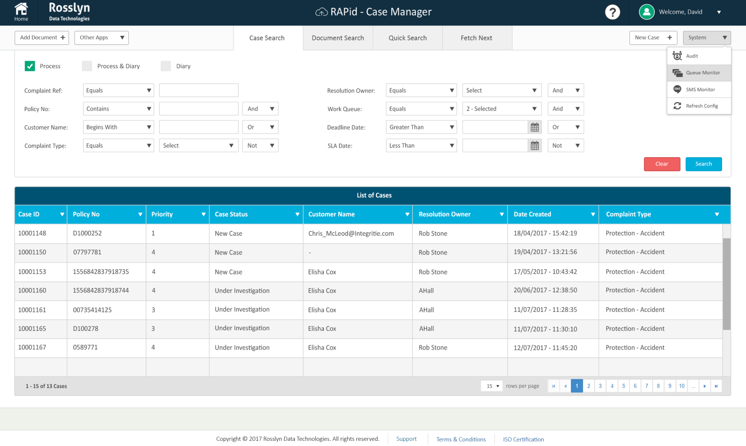Click the blue Search button
This screenshot has width=746, height=446.
703,164
